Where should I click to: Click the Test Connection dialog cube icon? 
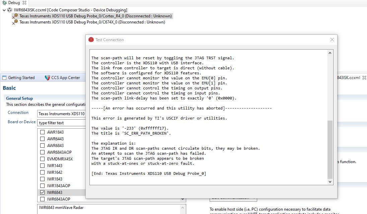click(x=91, y=40)
